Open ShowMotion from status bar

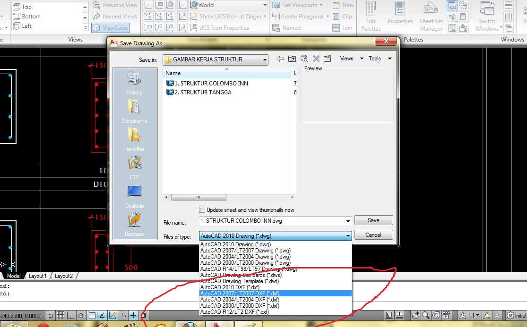[x=446, y=315]
